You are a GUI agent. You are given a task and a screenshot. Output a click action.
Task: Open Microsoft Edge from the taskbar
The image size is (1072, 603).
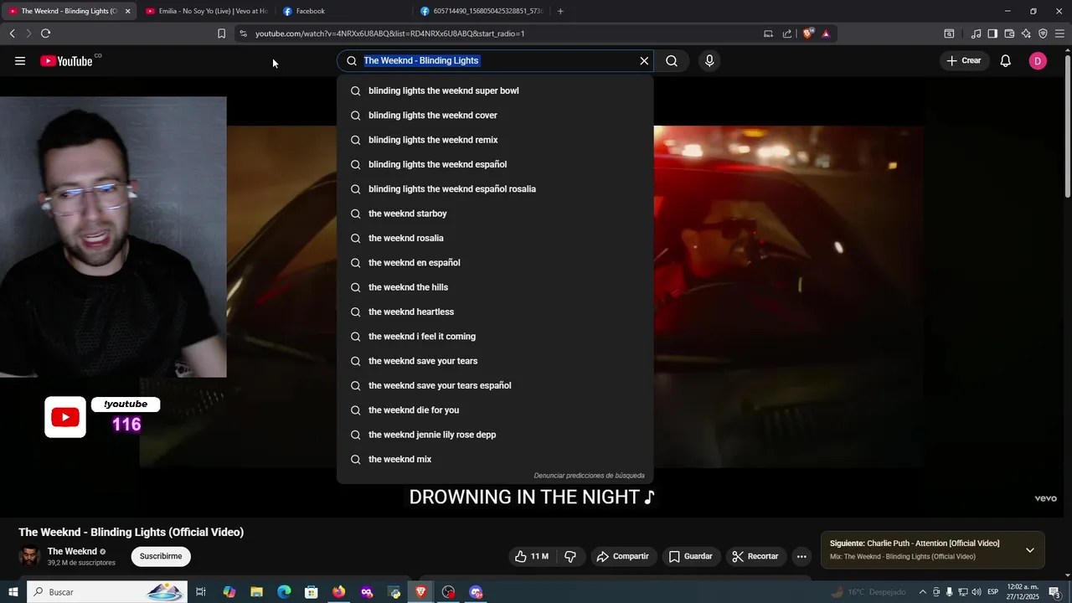(x=284, y=592)
